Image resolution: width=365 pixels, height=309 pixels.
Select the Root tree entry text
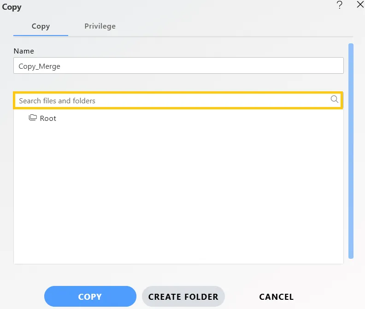pyautogui.click(x=48, y=118)
